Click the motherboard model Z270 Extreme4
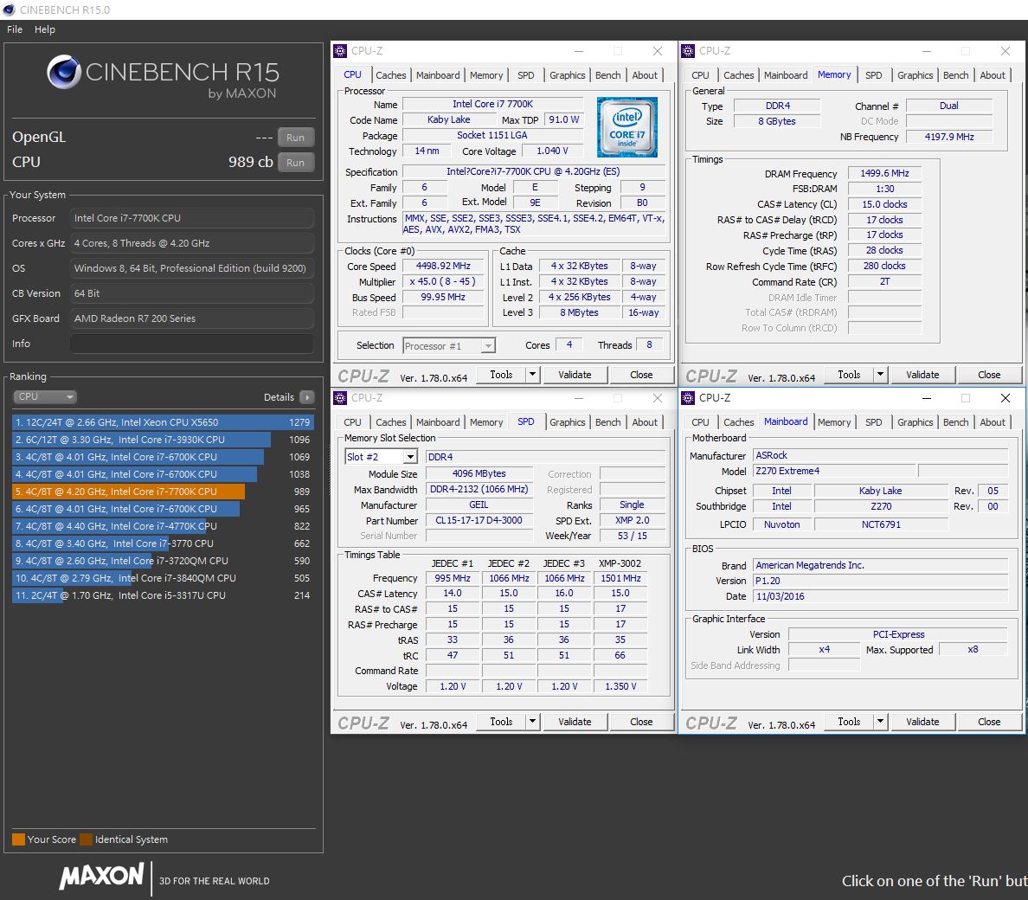Viewport: 1028px width, 900px height. [834, 472]
